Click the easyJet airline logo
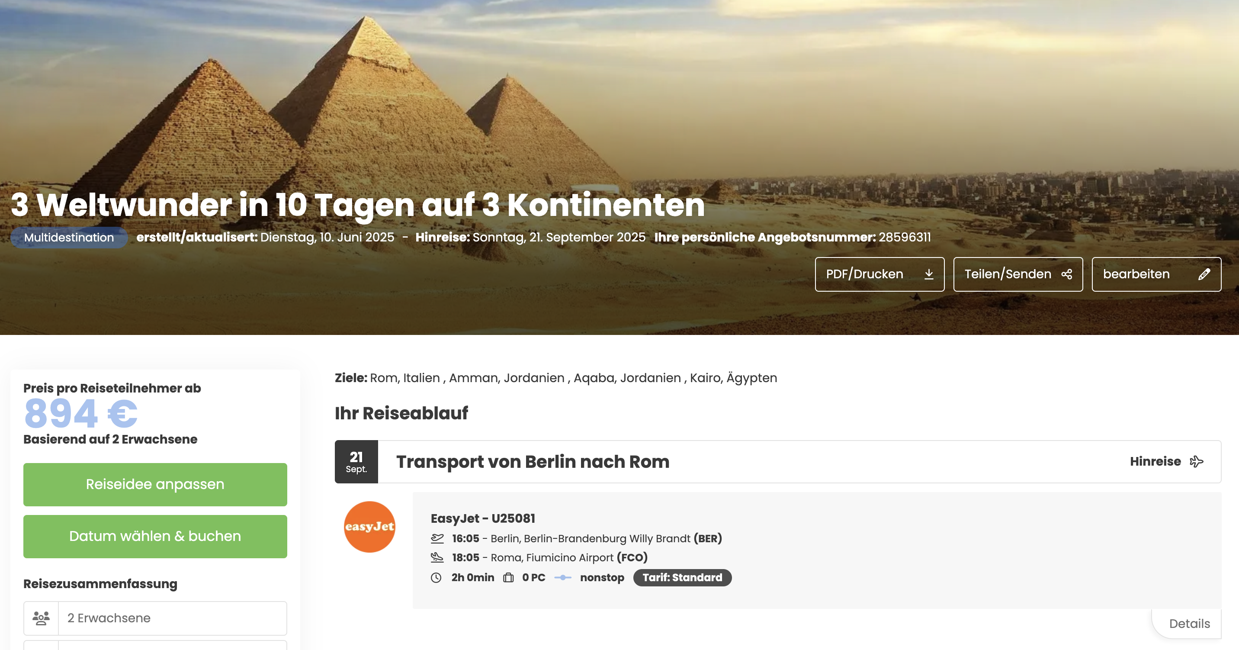The height and width of the screenshot is (650, 1239). pos(369,527)
